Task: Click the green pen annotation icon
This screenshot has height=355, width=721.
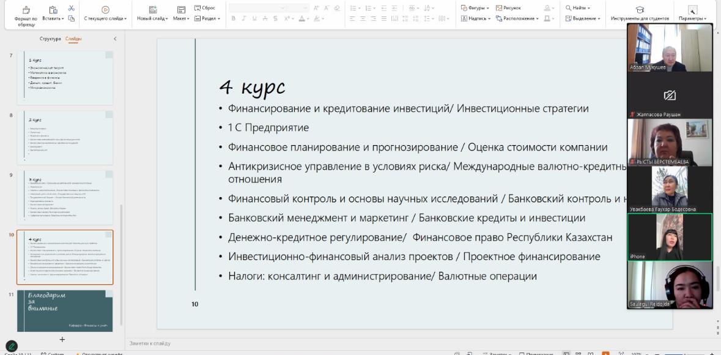Action: pyautogui.click(x=11, y=347)
